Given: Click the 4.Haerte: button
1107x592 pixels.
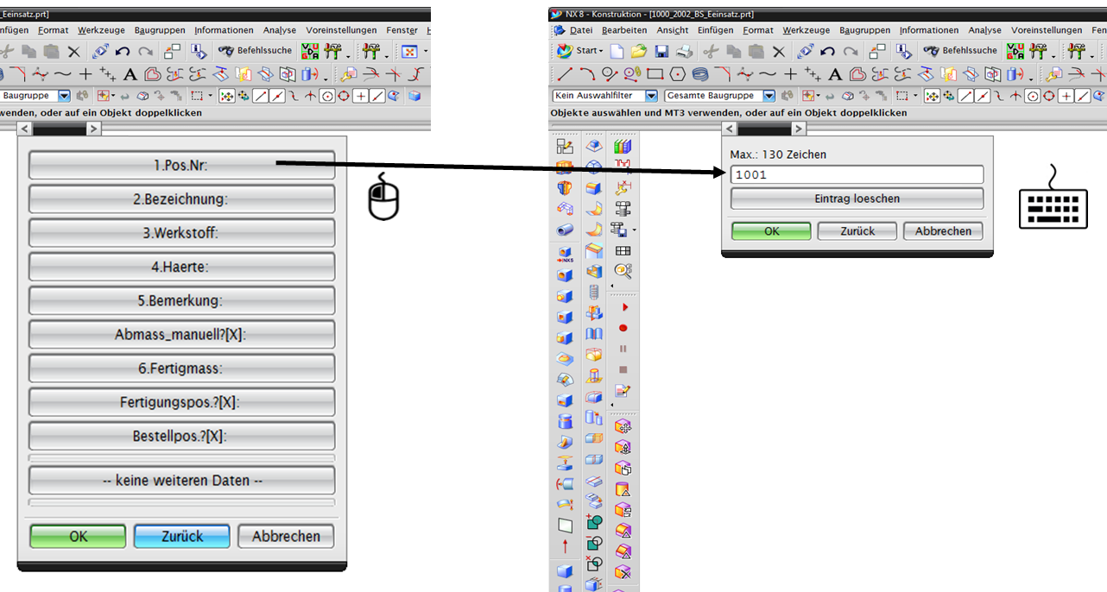Looking at the screenshot, I should click(181, 267).
